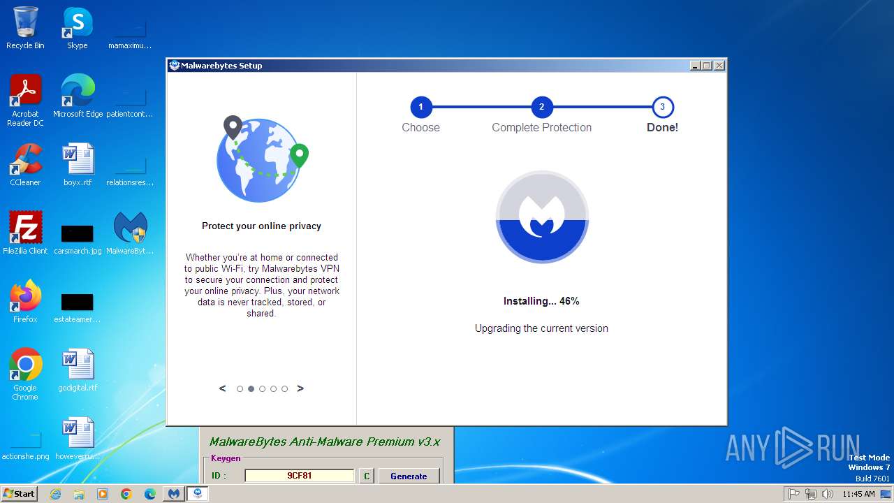The width and height of the screenshot is (894, 503).
Task: Select the first carousel dot
Action: (x=240, y=389)
